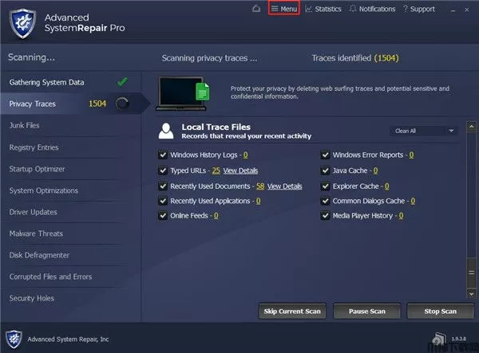Open the Home icon in top bar

point(256,9)
